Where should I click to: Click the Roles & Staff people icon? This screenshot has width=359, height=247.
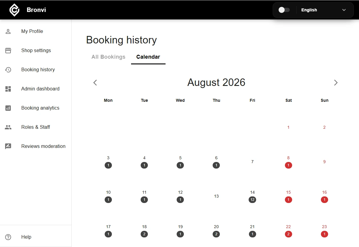click(x=8, y=127)
